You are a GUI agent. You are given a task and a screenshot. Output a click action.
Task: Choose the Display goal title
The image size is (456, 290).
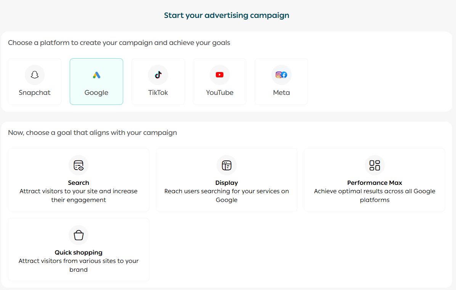226,183
